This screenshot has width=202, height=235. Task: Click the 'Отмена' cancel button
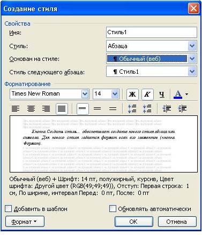click(x=177, y=222)
